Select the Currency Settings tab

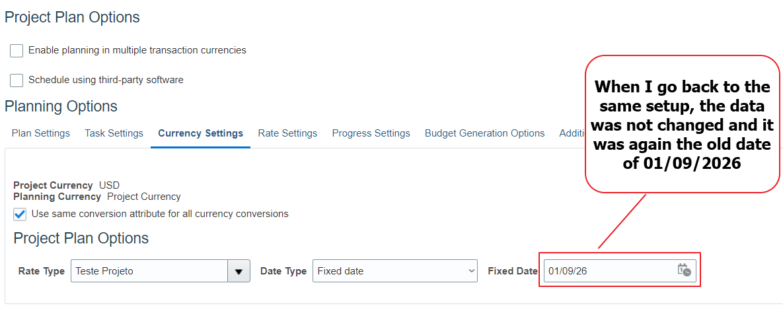click(201, 133)
